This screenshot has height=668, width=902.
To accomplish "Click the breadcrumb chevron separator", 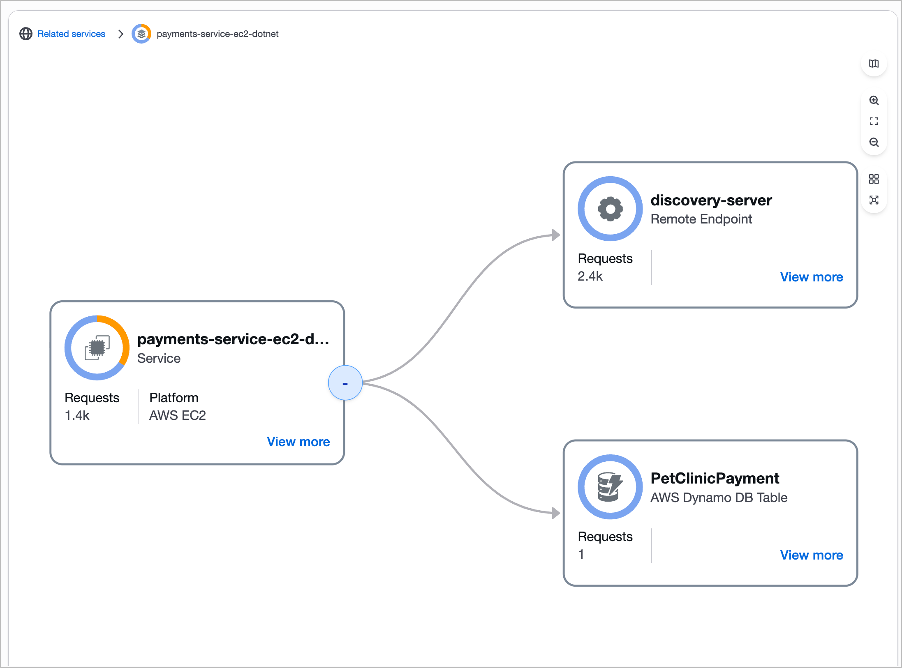I will 120,34.
